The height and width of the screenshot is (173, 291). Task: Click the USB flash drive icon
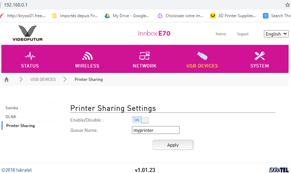coord(202,55)
